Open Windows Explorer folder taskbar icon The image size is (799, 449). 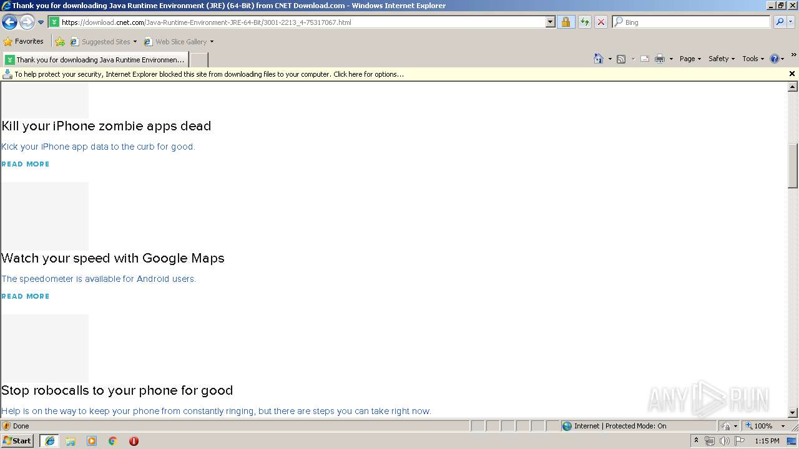click(x=71, y=441)
